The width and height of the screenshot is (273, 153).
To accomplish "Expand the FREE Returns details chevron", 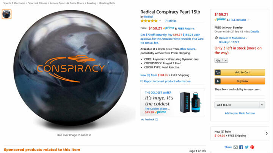I will tap(248, 20).
